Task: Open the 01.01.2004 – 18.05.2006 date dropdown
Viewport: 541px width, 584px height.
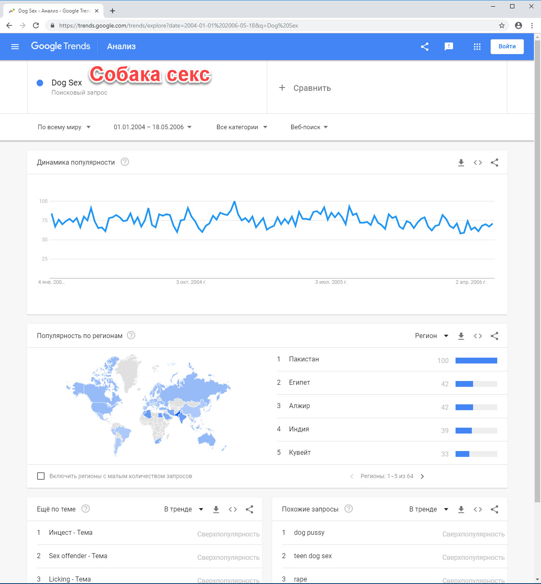Action: (x=153, y=127)
